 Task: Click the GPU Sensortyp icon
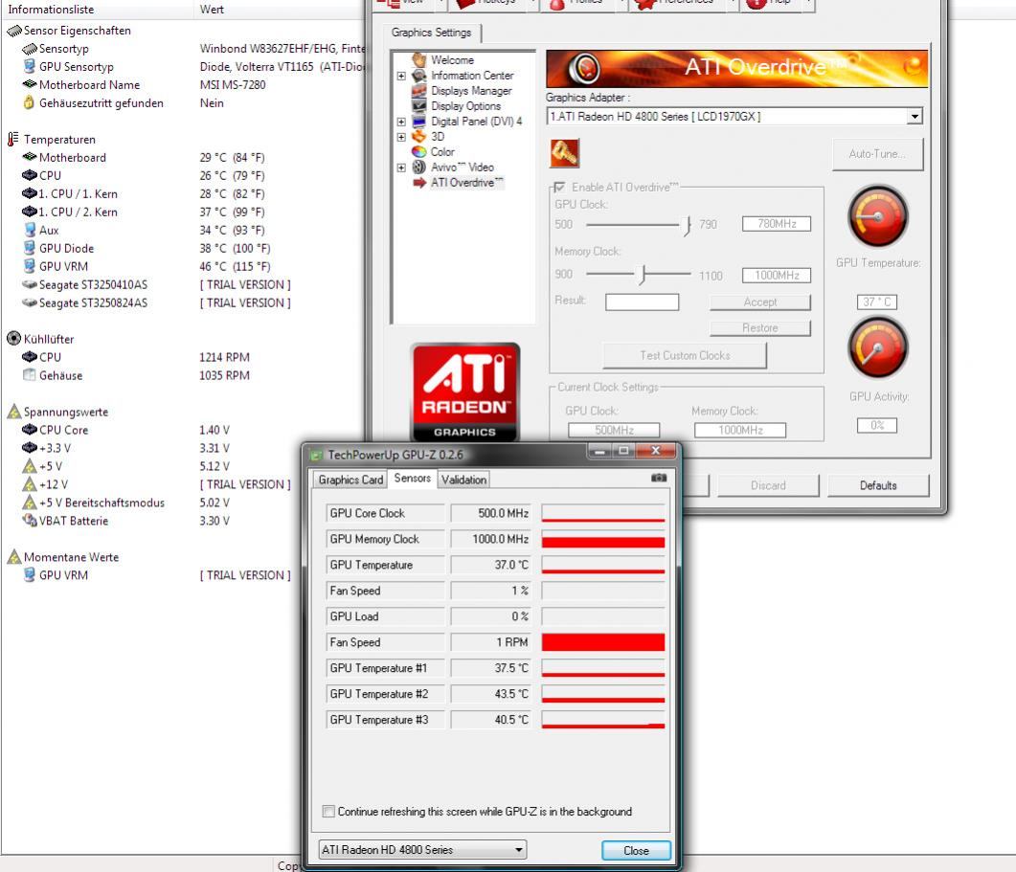click(x=29, y=67)
